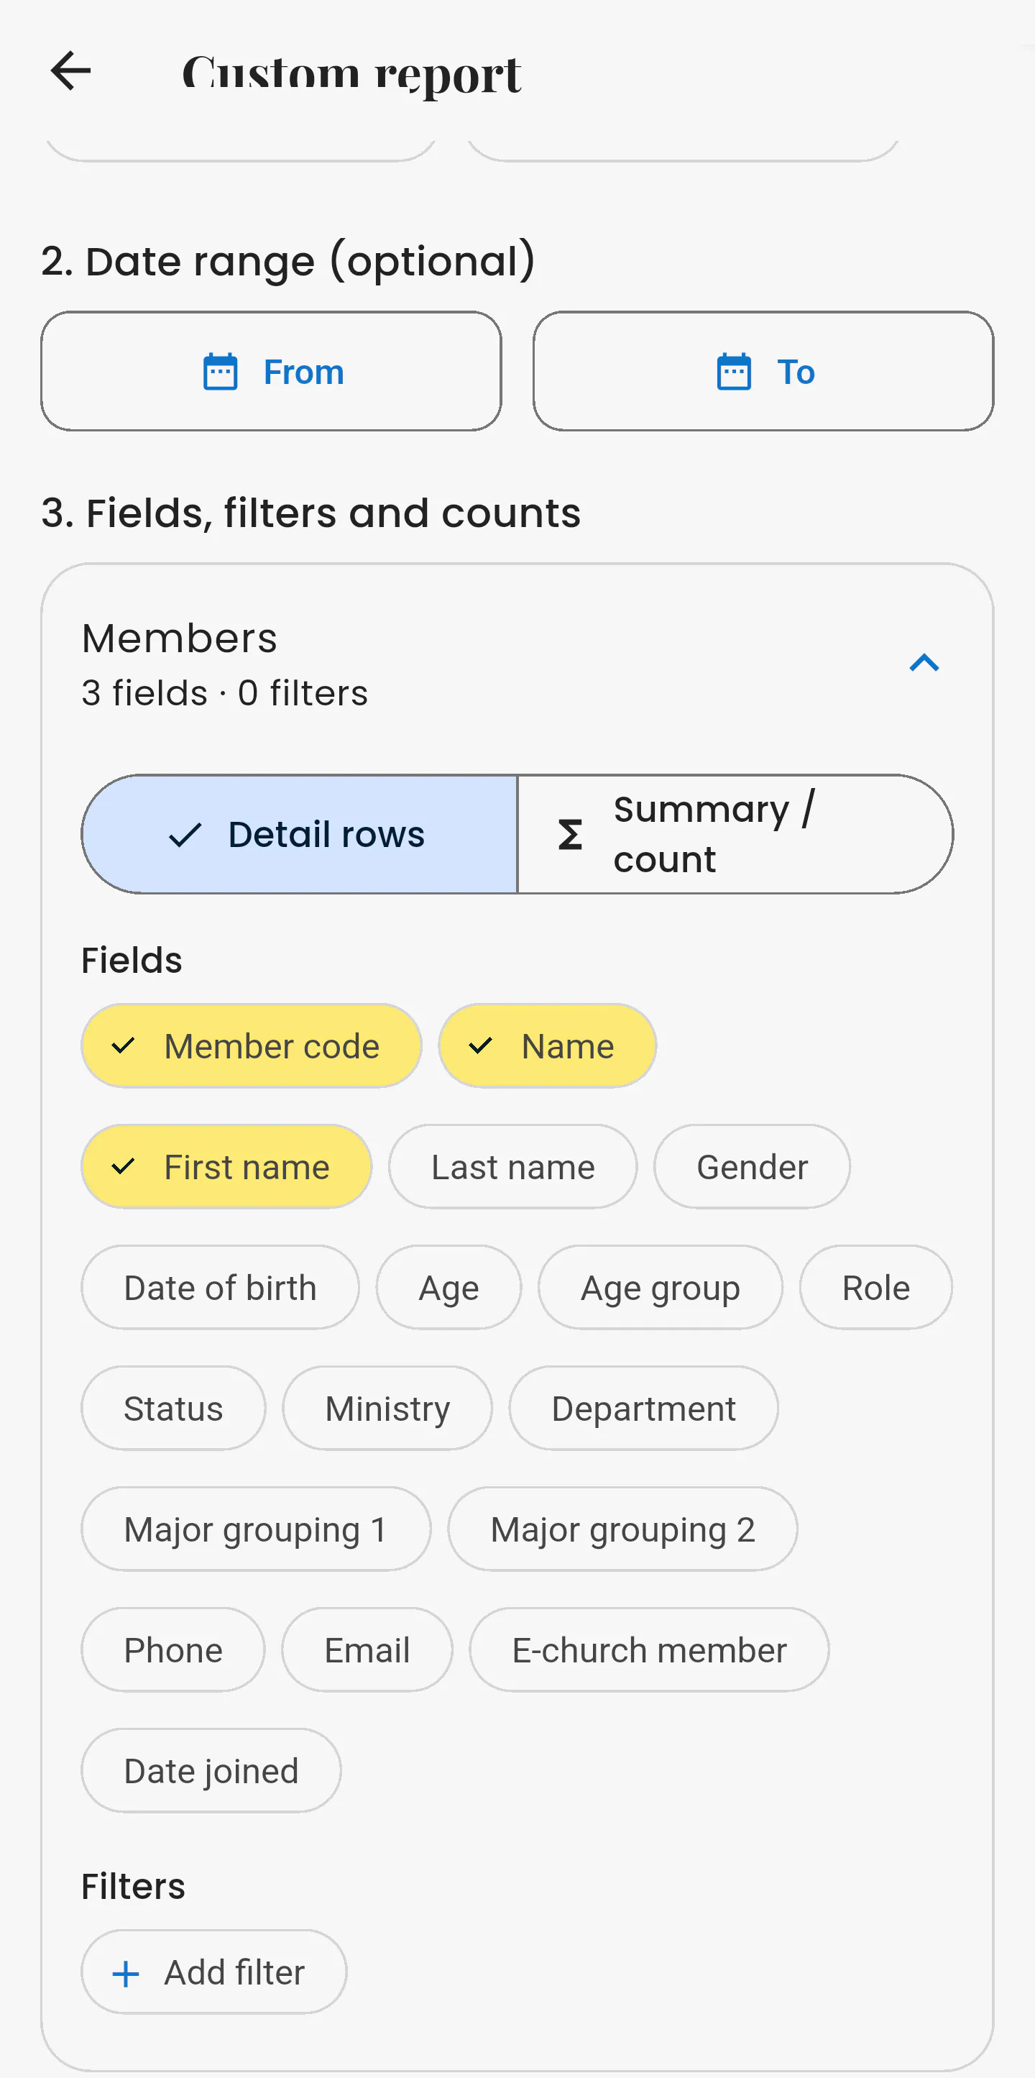Click the sigma icon for Summary / count

pos(570,834)
